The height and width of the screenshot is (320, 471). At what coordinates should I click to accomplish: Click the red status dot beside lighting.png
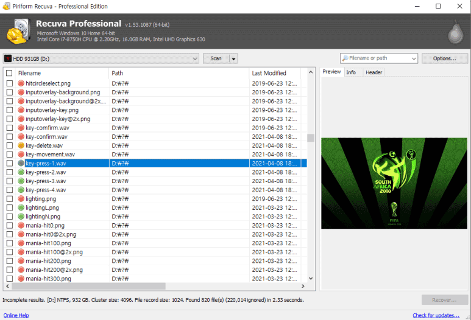coord(21,199)
